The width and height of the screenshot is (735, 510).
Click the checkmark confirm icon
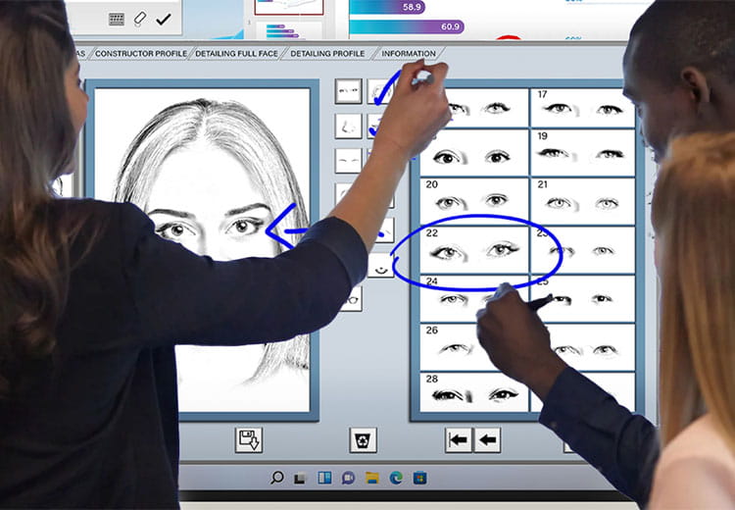click(x=163, y=19)
